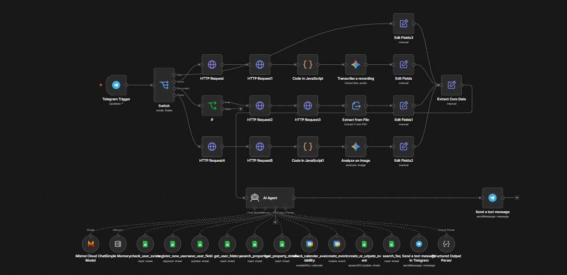This screenshot has height=275, width=567.
Task: Select the Transcribe a recording node
Action: pos(356,65)
